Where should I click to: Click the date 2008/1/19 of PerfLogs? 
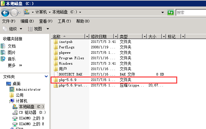tap(103, 47)
